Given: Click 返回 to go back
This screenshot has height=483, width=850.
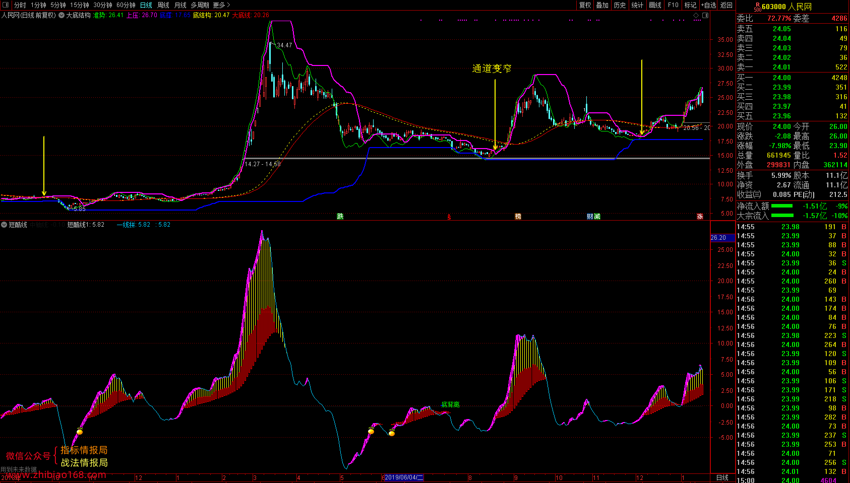Looking at the screenshot, I should pyautogui.click(x=726, y=5).
